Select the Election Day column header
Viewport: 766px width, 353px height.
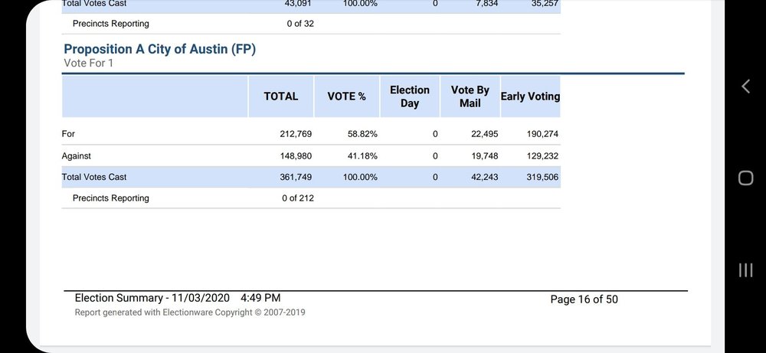410,96
